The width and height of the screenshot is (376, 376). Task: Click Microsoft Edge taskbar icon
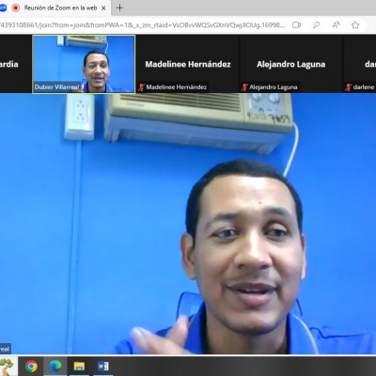[x=55, y=366]
